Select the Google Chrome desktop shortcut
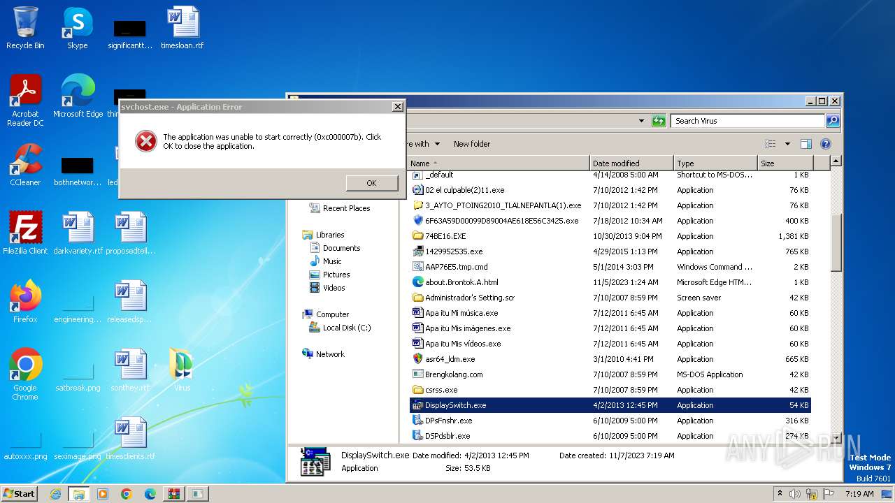The width and height of the screenshot is (895, 503). click(25, 374)
